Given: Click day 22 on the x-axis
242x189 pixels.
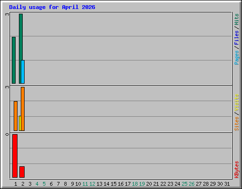Looking at the screenshot, I should [x=163, y=184].
